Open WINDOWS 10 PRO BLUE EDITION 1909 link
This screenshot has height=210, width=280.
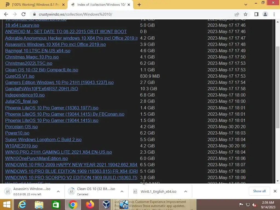click(x=71, y=171)
